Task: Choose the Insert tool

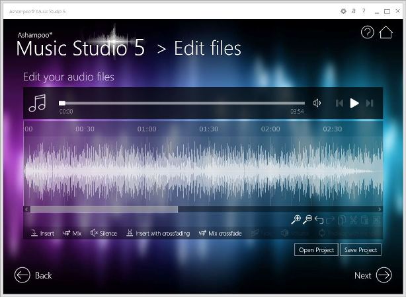Action: [42, 233]
